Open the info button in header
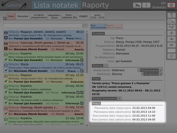 pyautogui.click(x=146, y=5)
